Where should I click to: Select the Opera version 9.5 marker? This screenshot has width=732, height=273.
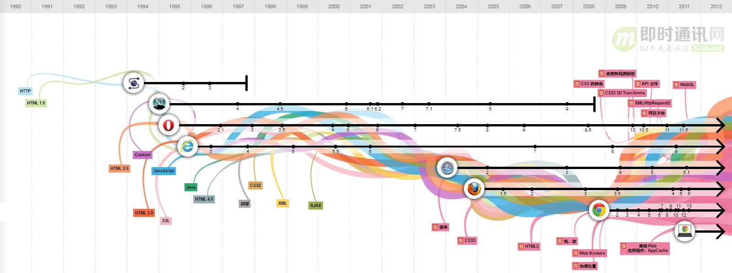[588, 125]
